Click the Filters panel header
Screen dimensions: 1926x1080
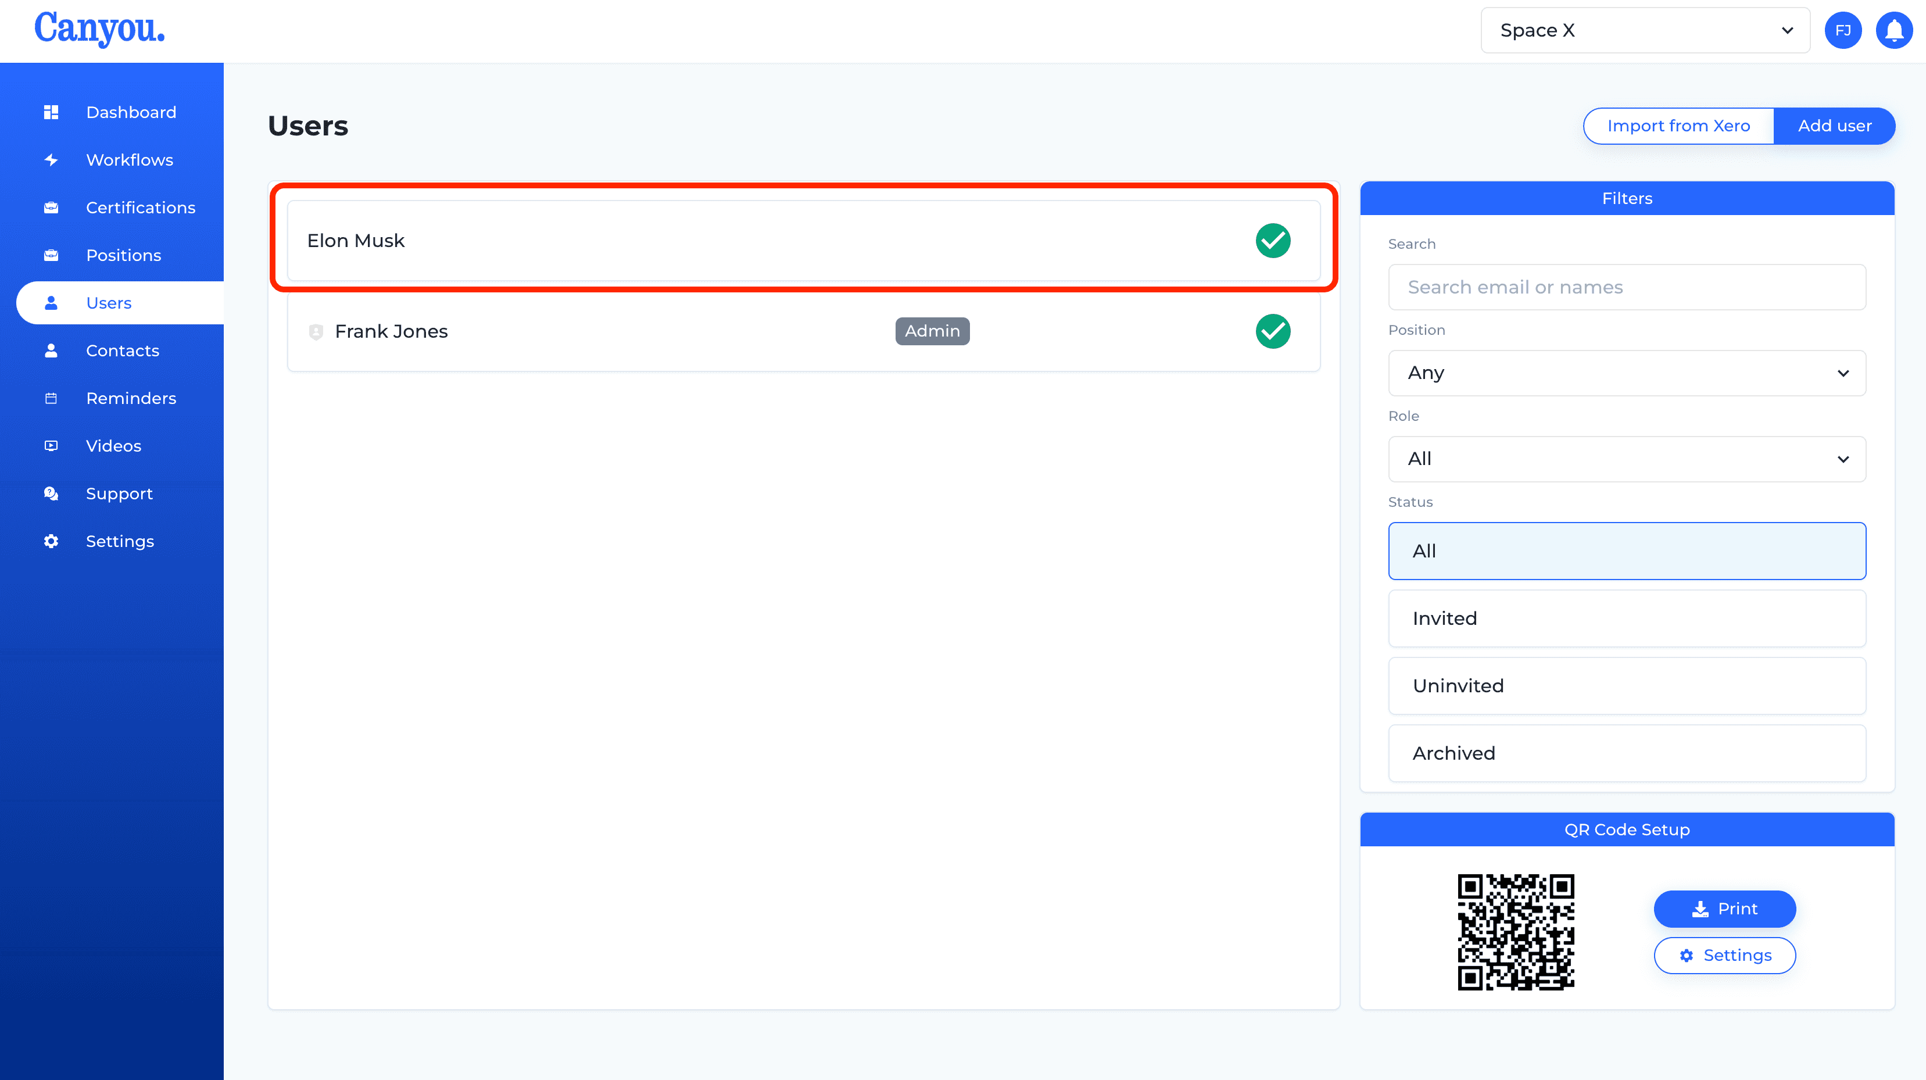[1627, 198]
